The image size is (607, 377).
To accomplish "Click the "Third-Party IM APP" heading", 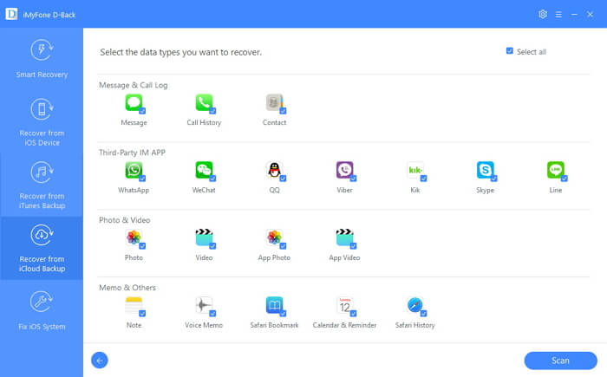I will (132, 153).
